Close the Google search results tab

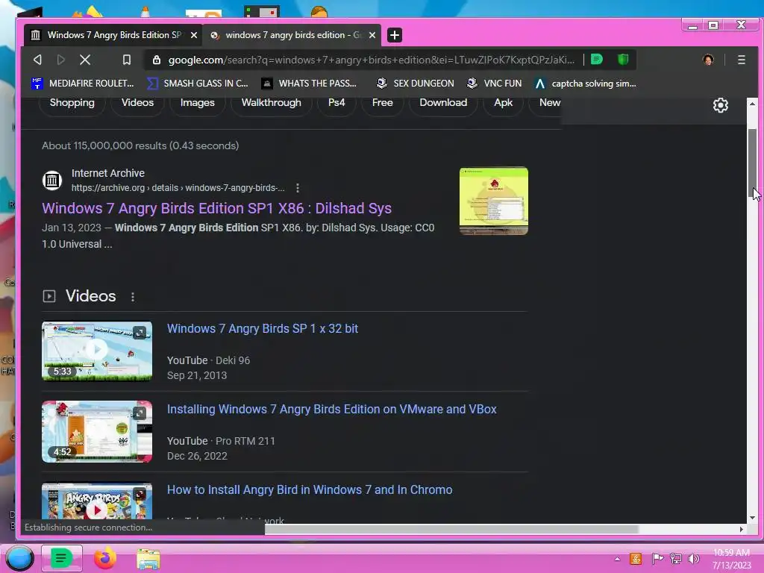point(372,35)
